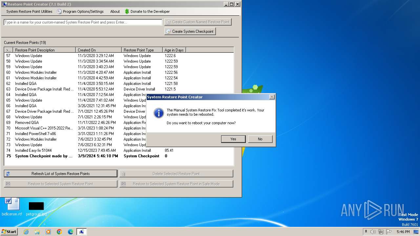Viewport: 420px width, 236px height.
Task: Open Windows Explorer folder taskbar icon
Action: coord(37,232)
